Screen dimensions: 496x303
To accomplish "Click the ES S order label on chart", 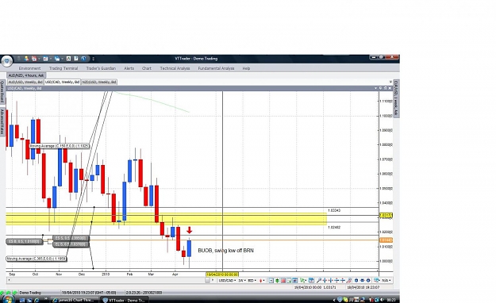I will 71,238.
